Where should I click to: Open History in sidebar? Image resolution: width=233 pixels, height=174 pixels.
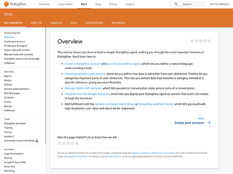click(x=8, y=132)
